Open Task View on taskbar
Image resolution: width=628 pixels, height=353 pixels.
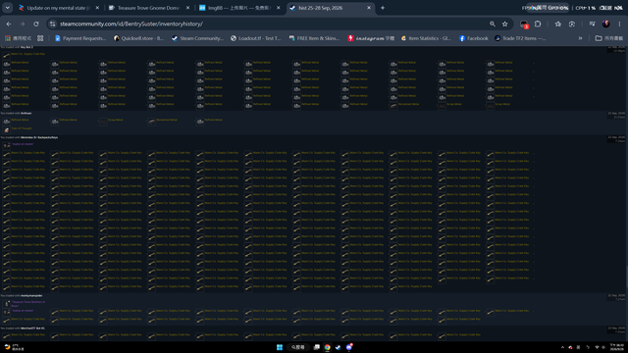pyautogui.click(x=316, y=347)
